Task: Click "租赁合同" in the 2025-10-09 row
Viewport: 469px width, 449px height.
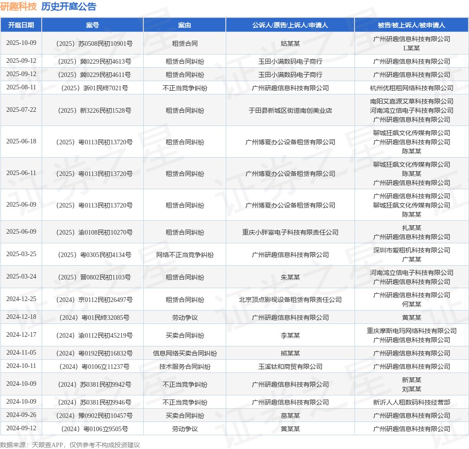Action: (x=185, y=44)
